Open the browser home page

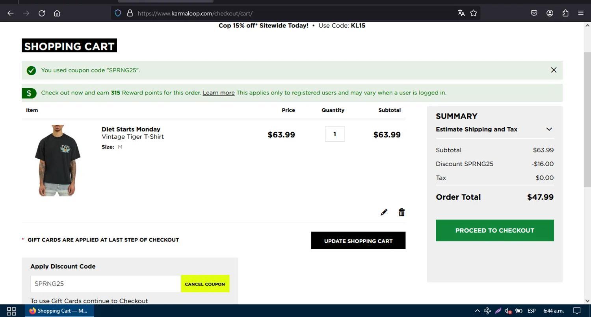57,13
